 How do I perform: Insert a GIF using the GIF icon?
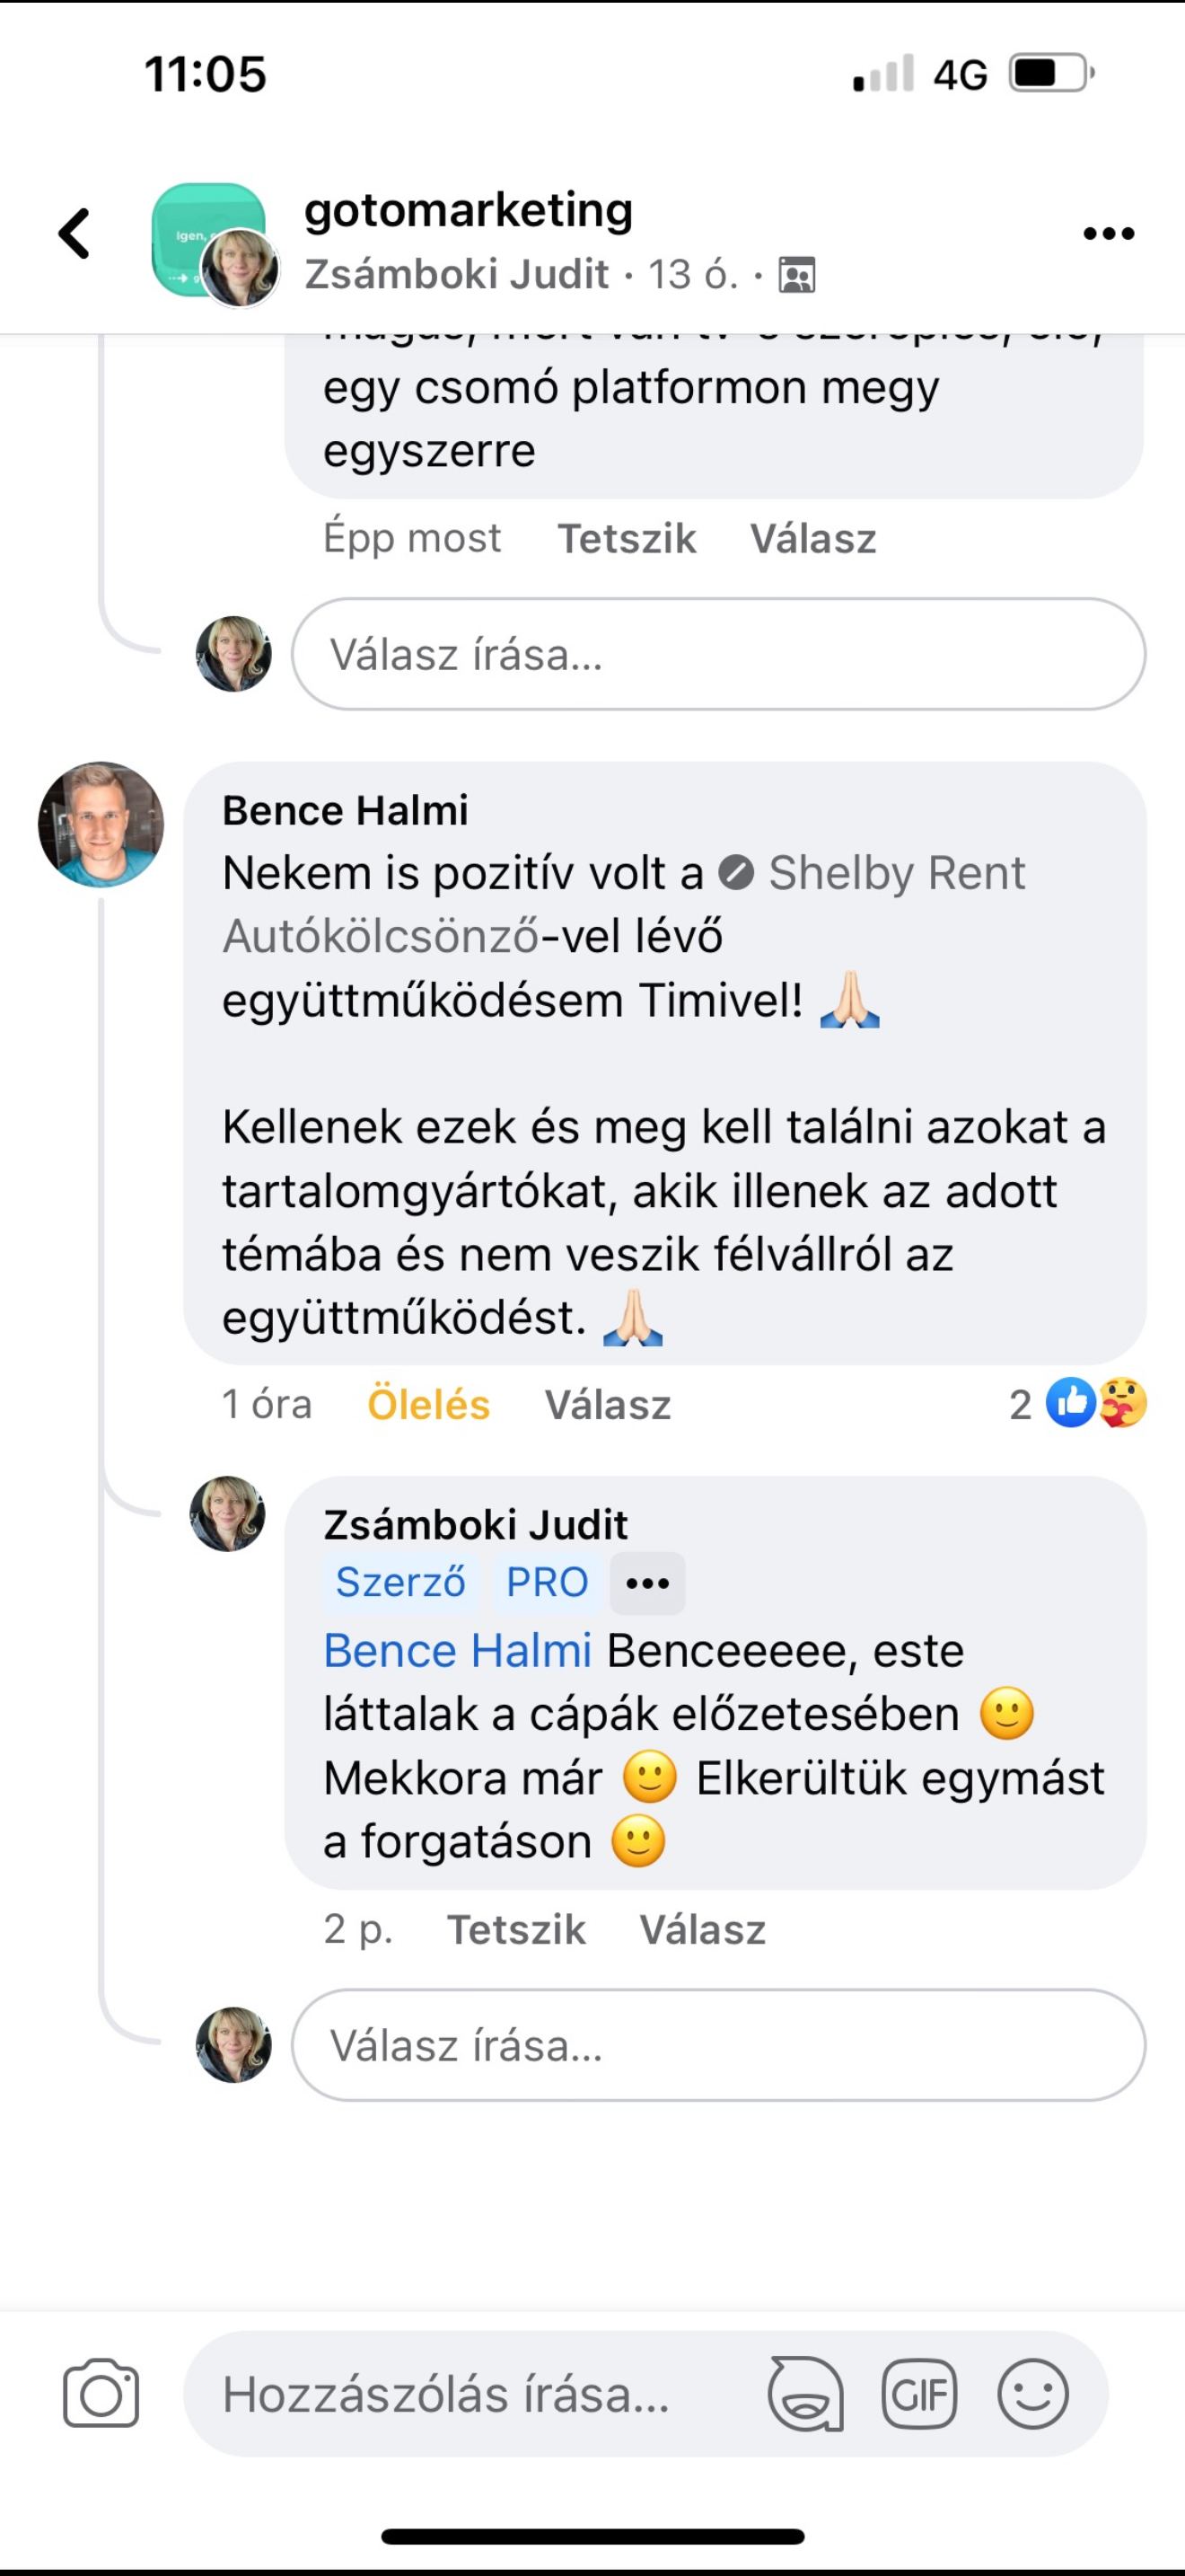tap(921, 2394)
